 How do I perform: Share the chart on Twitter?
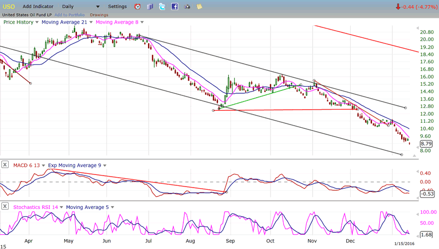(x=162, y=7)
